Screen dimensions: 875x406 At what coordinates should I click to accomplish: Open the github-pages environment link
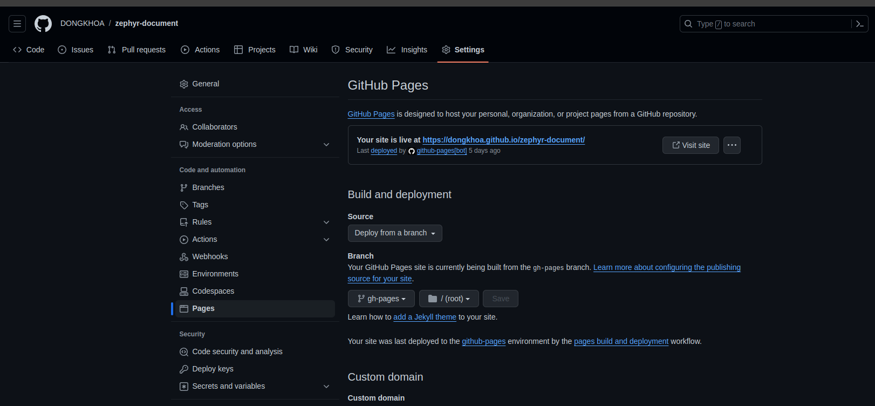(484, 341)
